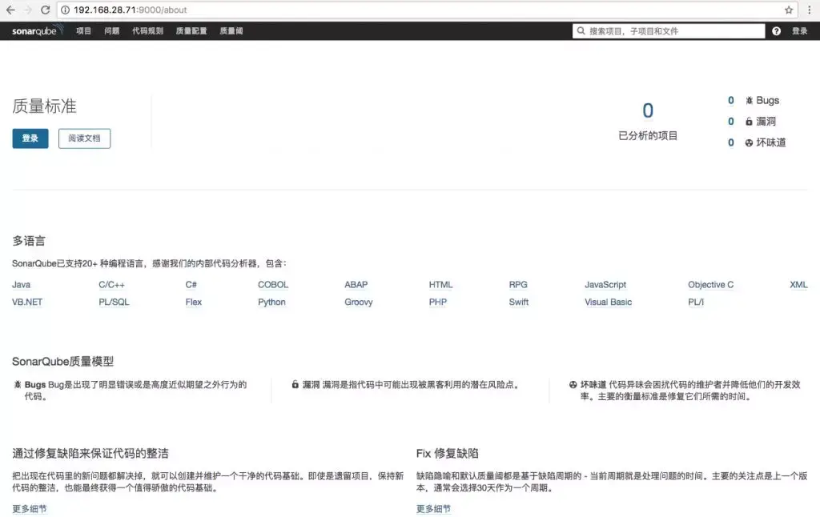The width and height of the screenshot is (820, 517).
Task: Open the 项目 menu
Action: 83,31
